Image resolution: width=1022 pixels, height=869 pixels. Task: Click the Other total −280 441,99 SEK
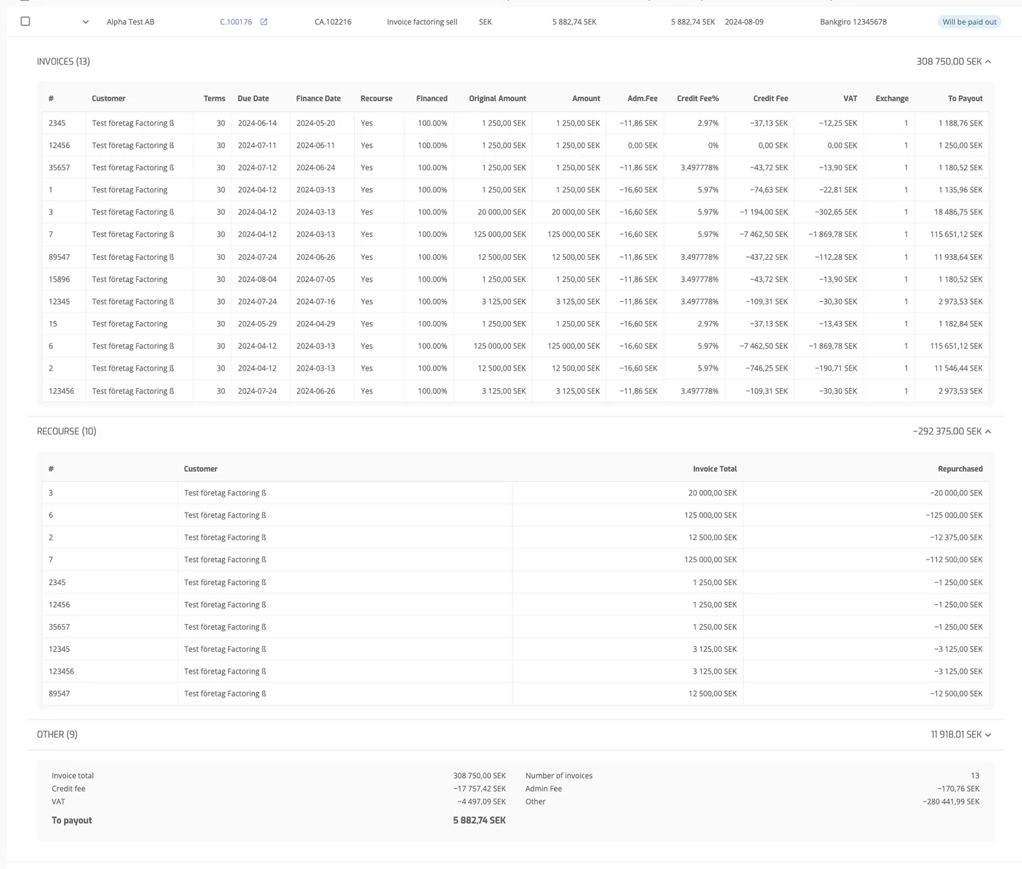pos(951,802)
